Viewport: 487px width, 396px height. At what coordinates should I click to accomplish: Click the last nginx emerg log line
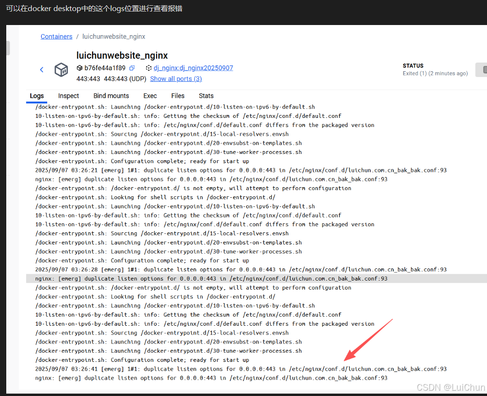(211, 378)
